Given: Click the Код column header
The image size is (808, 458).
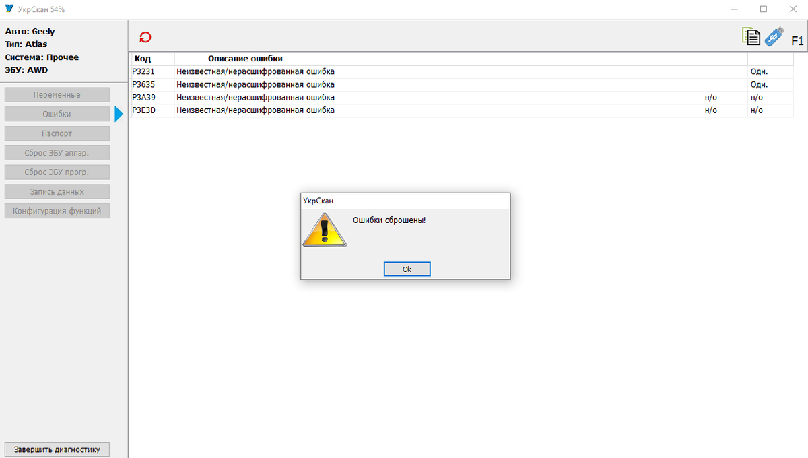Looking at the screenshot, I should [143, 59].
